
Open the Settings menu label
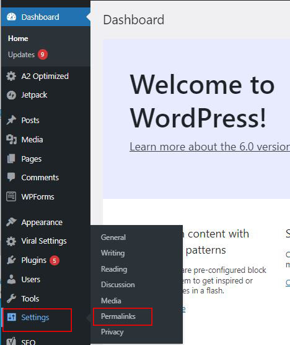[x=35, y=318]
